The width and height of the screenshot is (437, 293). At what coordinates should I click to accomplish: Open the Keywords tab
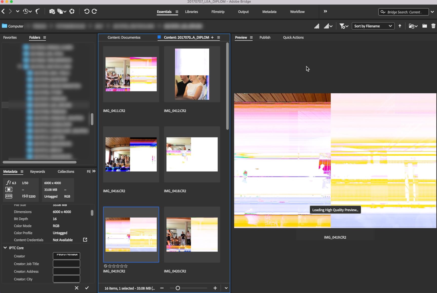click(37, 171)
